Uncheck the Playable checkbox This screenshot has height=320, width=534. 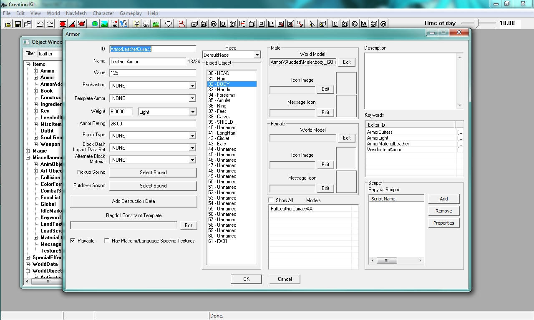pyautogui.click(x=73, y=241)
